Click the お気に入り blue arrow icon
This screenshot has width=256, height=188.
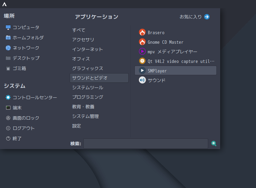coord(207,17)
